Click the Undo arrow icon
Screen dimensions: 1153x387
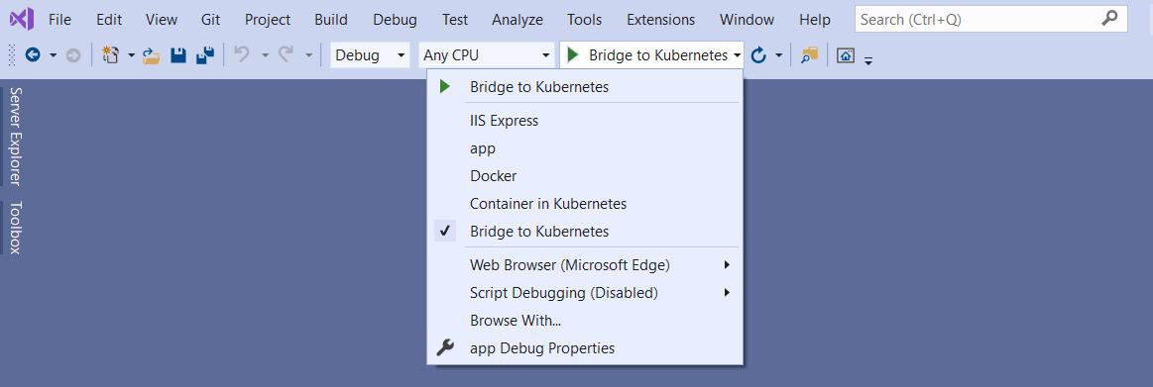pos(241,54)
